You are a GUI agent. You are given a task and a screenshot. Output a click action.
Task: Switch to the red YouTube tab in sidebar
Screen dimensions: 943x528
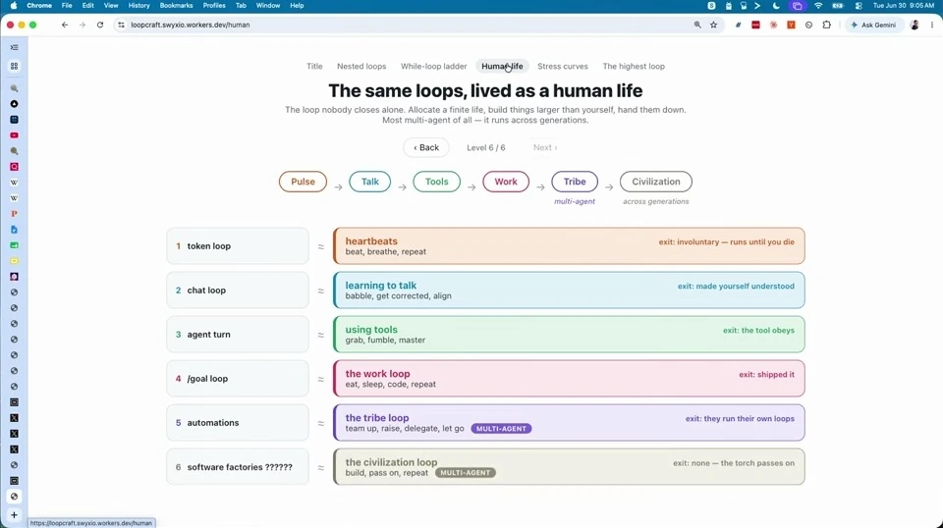[x=14, y=135]
